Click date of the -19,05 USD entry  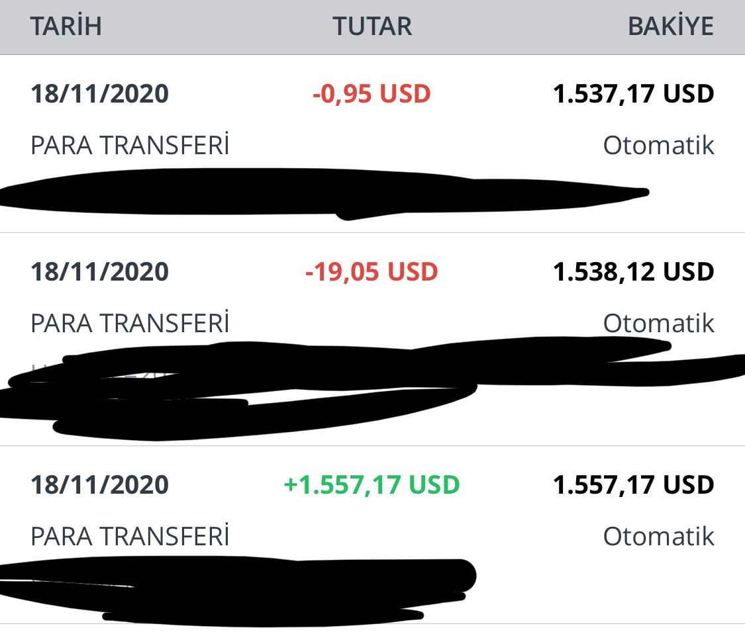tap(100, 271)
